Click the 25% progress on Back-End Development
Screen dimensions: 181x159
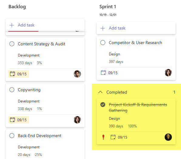[x=39, y=155]
